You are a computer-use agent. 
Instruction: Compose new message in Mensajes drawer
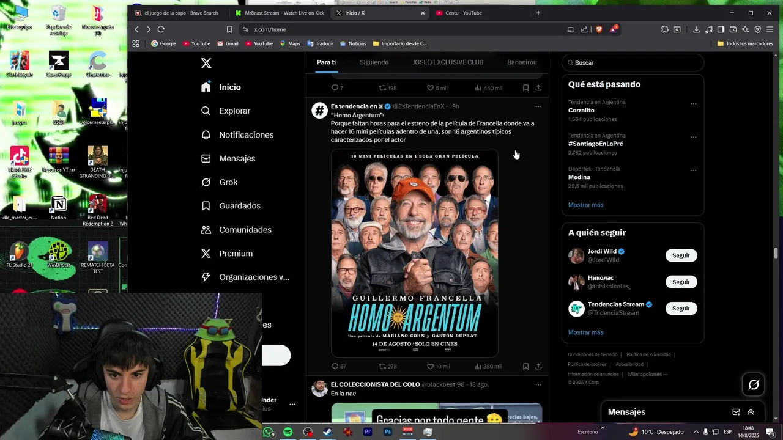[x=737, y=413]
